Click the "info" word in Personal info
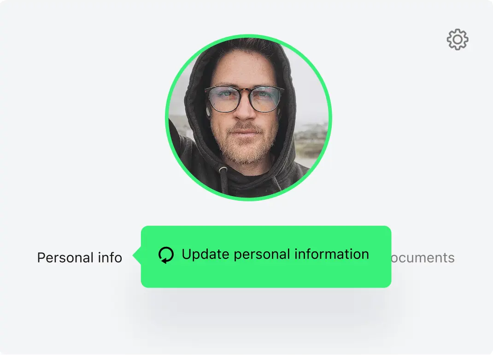This screenshot has width=493, height=355. 110,257
